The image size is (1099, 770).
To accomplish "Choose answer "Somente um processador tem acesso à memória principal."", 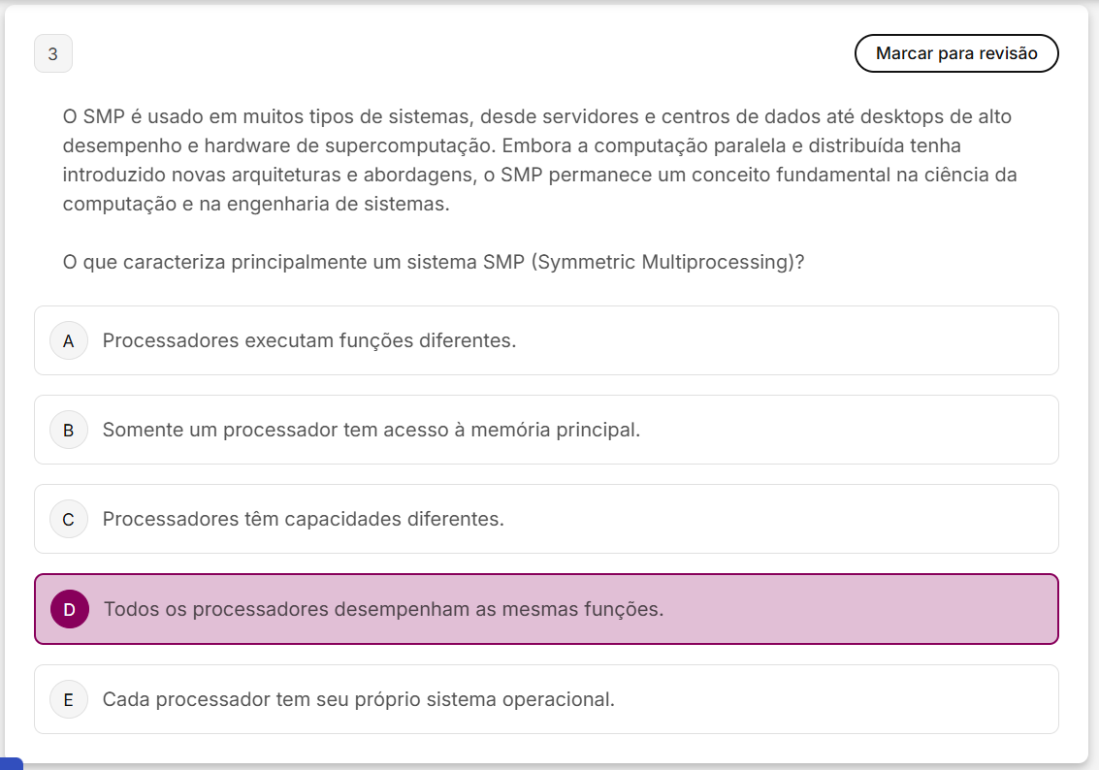I will click(372, 430).
